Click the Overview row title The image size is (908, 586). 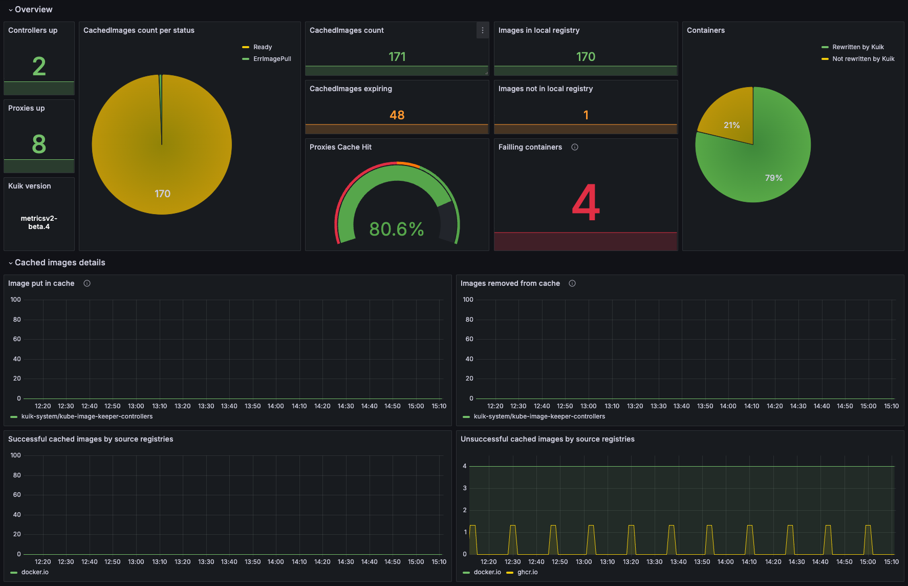tap(34, 9)
